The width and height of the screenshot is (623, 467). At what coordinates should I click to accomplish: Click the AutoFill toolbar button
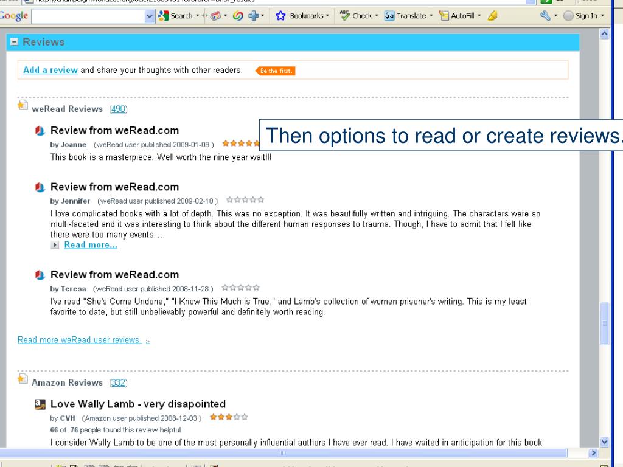point(456,16)
